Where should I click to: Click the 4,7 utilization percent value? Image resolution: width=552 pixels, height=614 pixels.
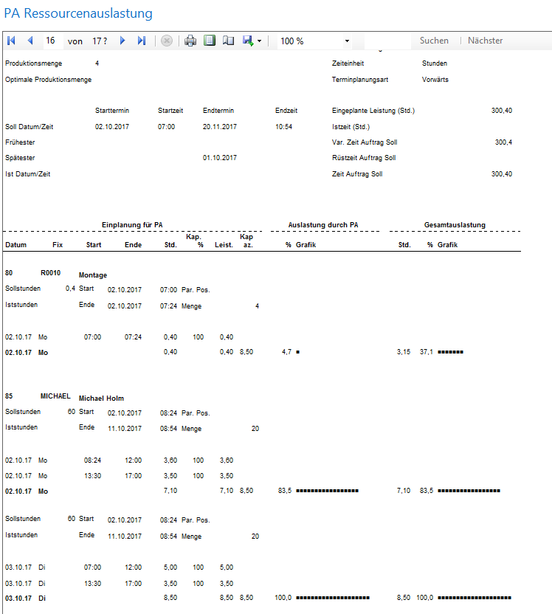[x=286, y=352]
